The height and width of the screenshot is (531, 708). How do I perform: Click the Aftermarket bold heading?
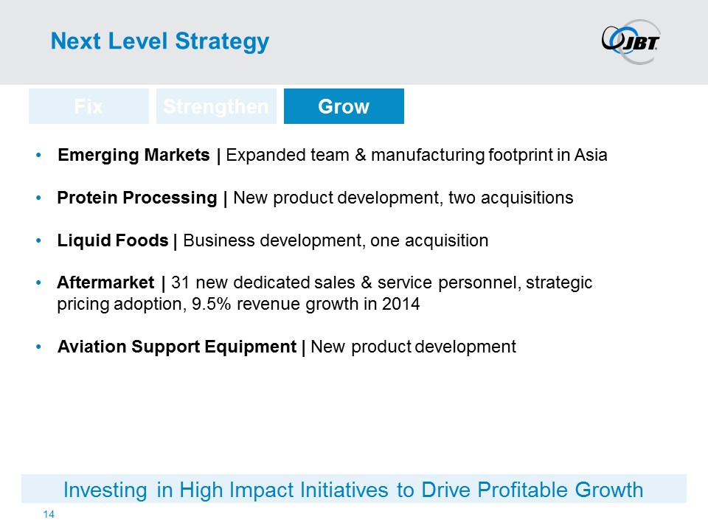pos(106,283)
